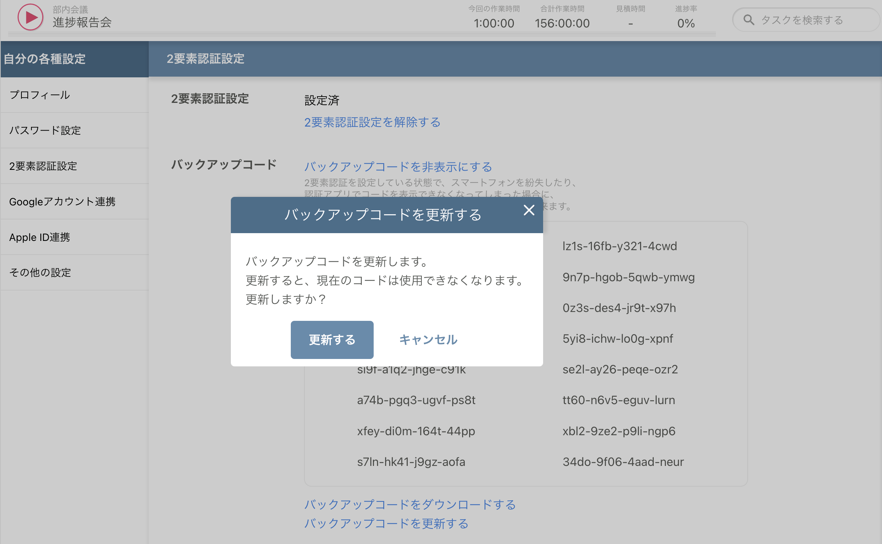
Task: Select 2要素認証設定 in the sidebar
Action: [43, 166]
